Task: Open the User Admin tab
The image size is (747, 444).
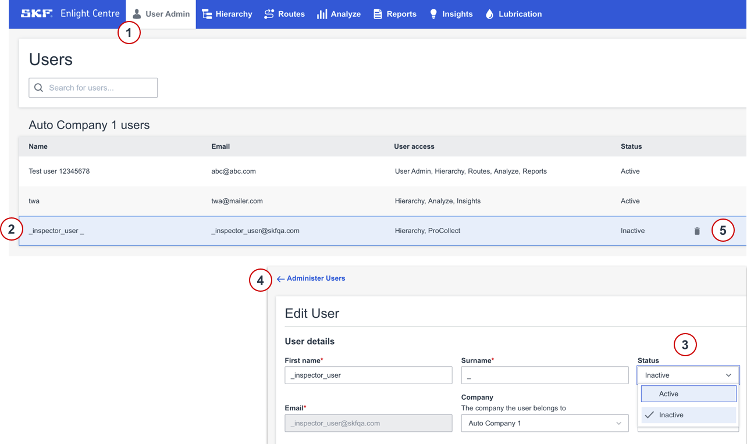Action: [x=161, y=14]
